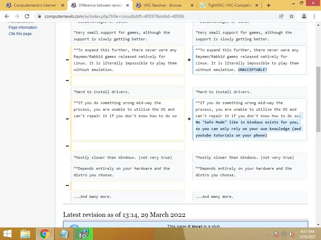Click the left '**To expand this further' Rayman paragraph
This screenshot has height=240, width=321.
pyautogui.click(x=128, y=60)
